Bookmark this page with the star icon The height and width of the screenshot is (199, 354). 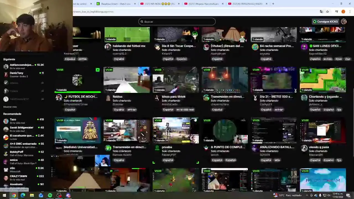click(327, 12)
